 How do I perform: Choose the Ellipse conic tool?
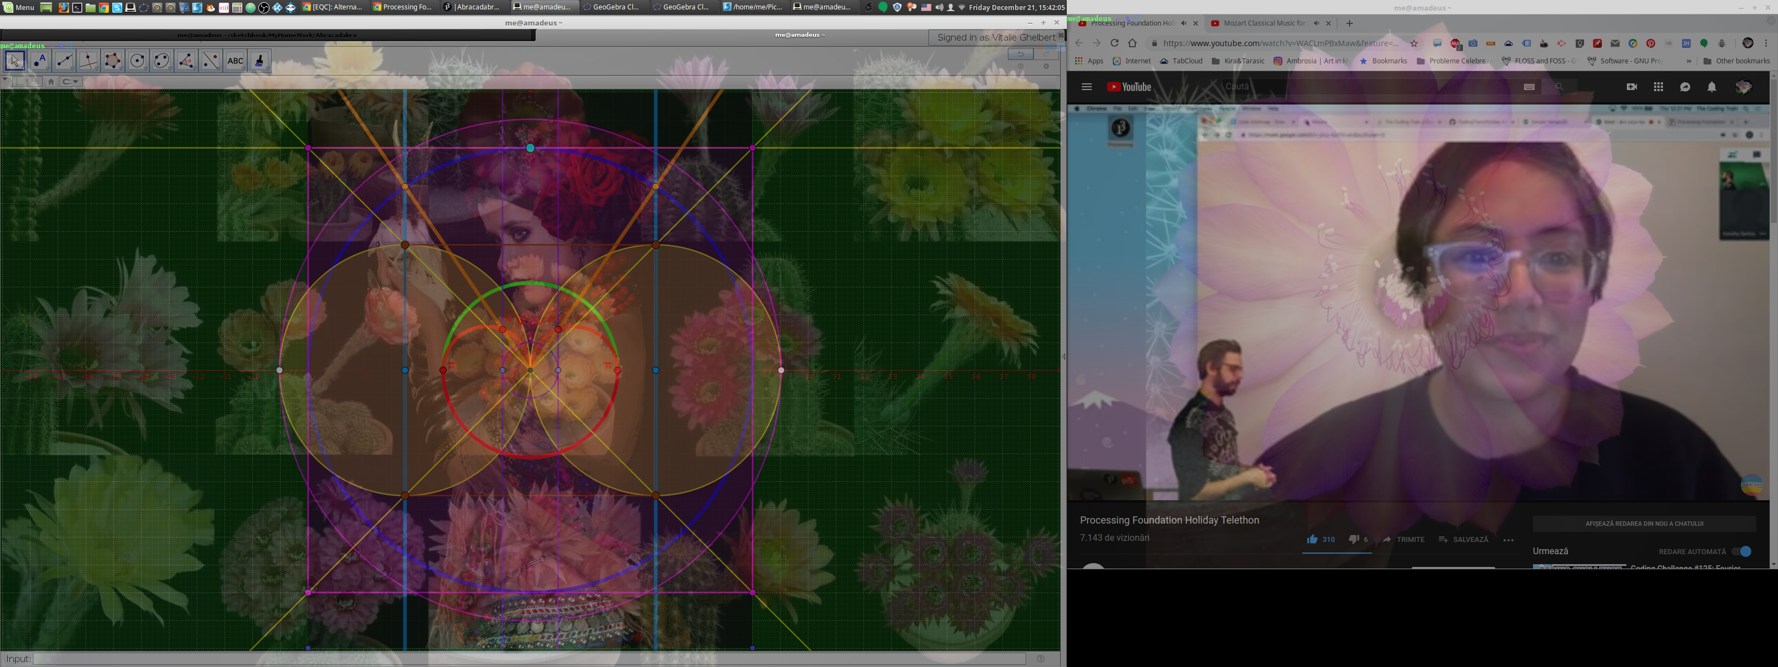click(x=162, y=61)
